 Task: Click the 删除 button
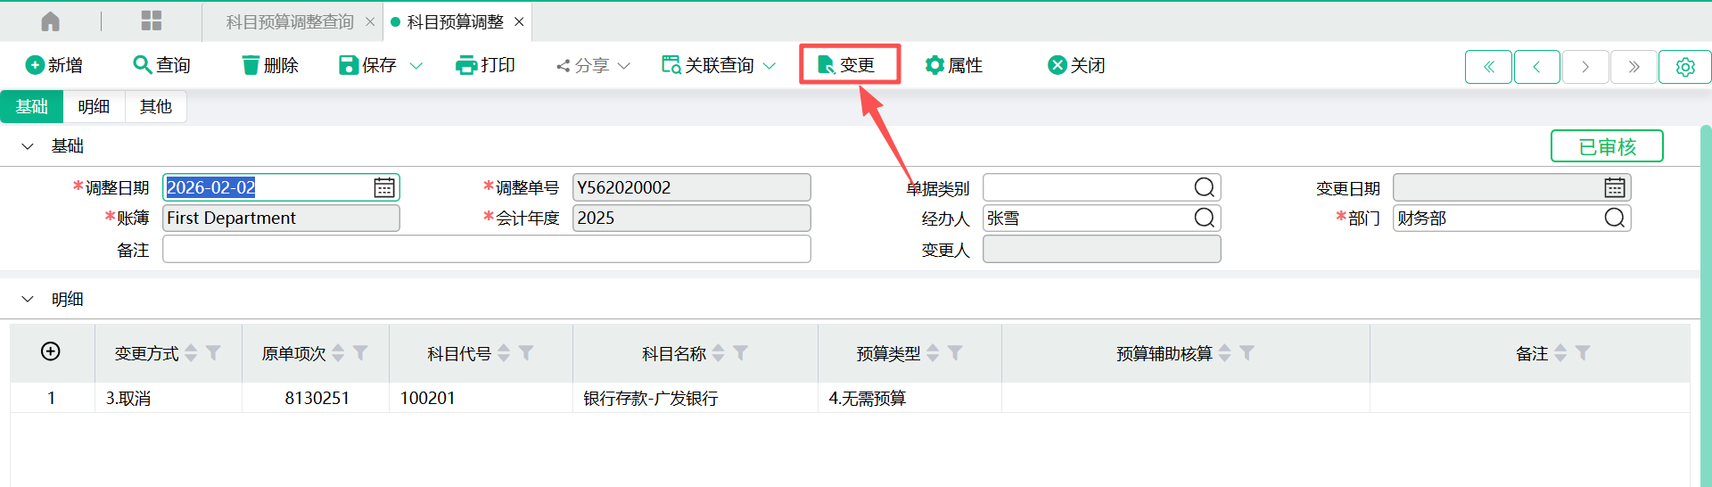pyautogui.click(x=270, y=65)
